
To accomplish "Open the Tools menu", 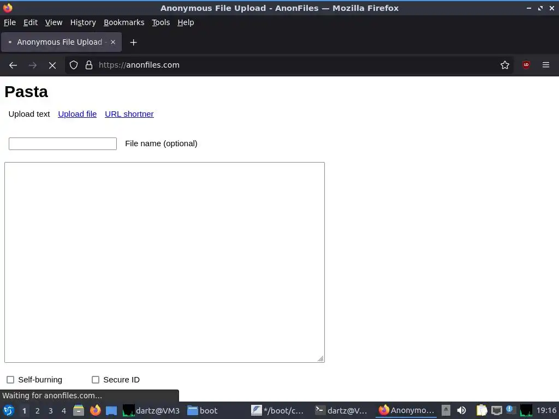I will coord(161,22).
